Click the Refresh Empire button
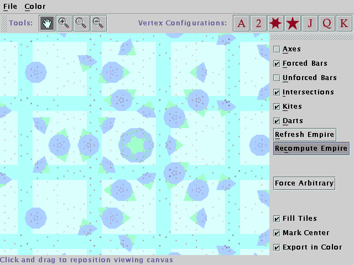The image size is (354, 265). [x=305, y=135]
